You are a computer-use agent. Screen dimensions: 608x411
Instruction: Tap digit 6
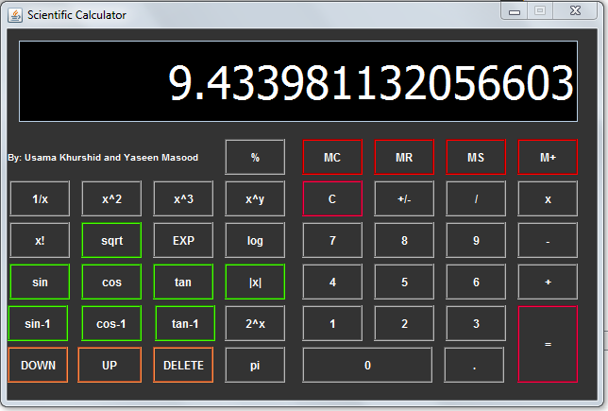(x=476, y=282)
